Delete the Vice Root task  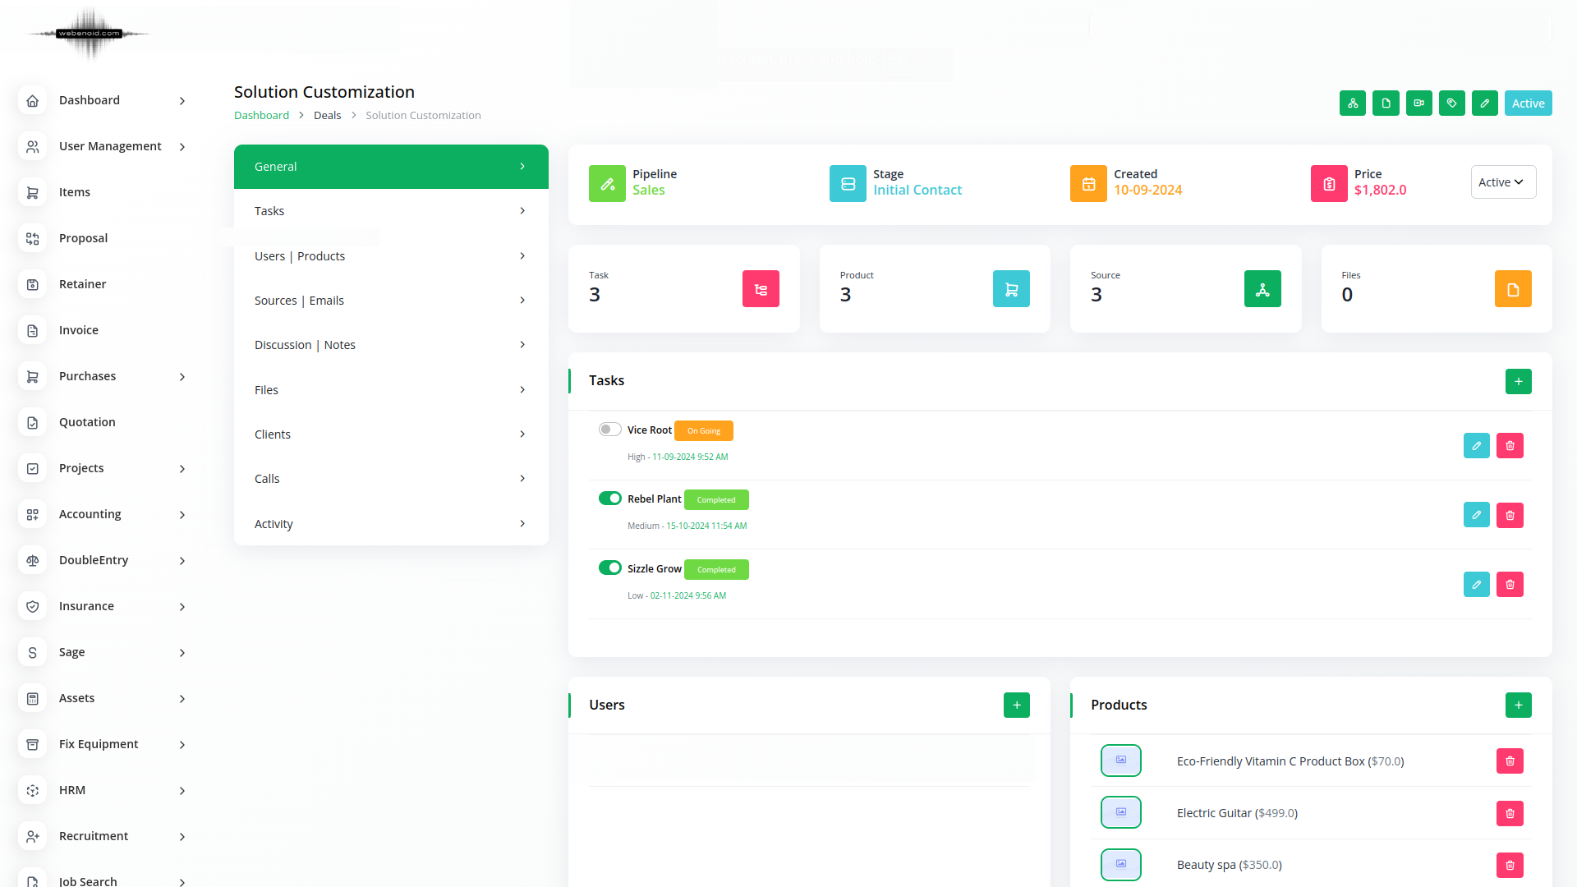1510,446
